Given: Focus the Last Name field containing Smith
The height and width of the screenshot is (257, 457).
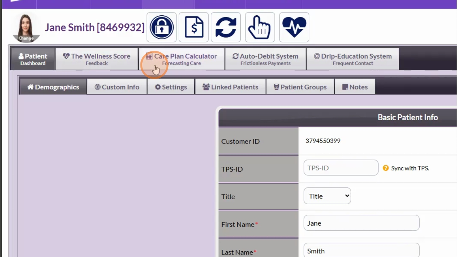Looking at the screenshot, I should [361, 251].
